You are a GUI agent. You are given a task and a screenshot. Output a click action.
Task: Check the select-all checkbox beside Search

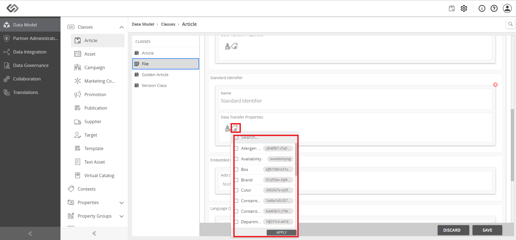[237, 137]
